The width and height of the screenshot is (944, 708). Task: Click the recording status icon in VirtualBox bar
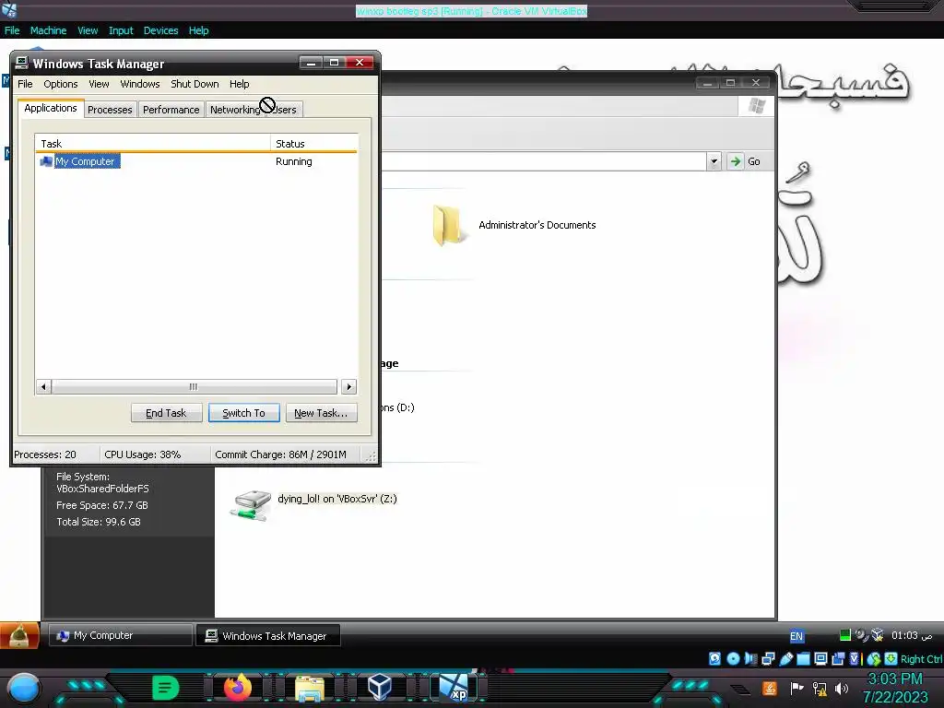click(838, 658)
